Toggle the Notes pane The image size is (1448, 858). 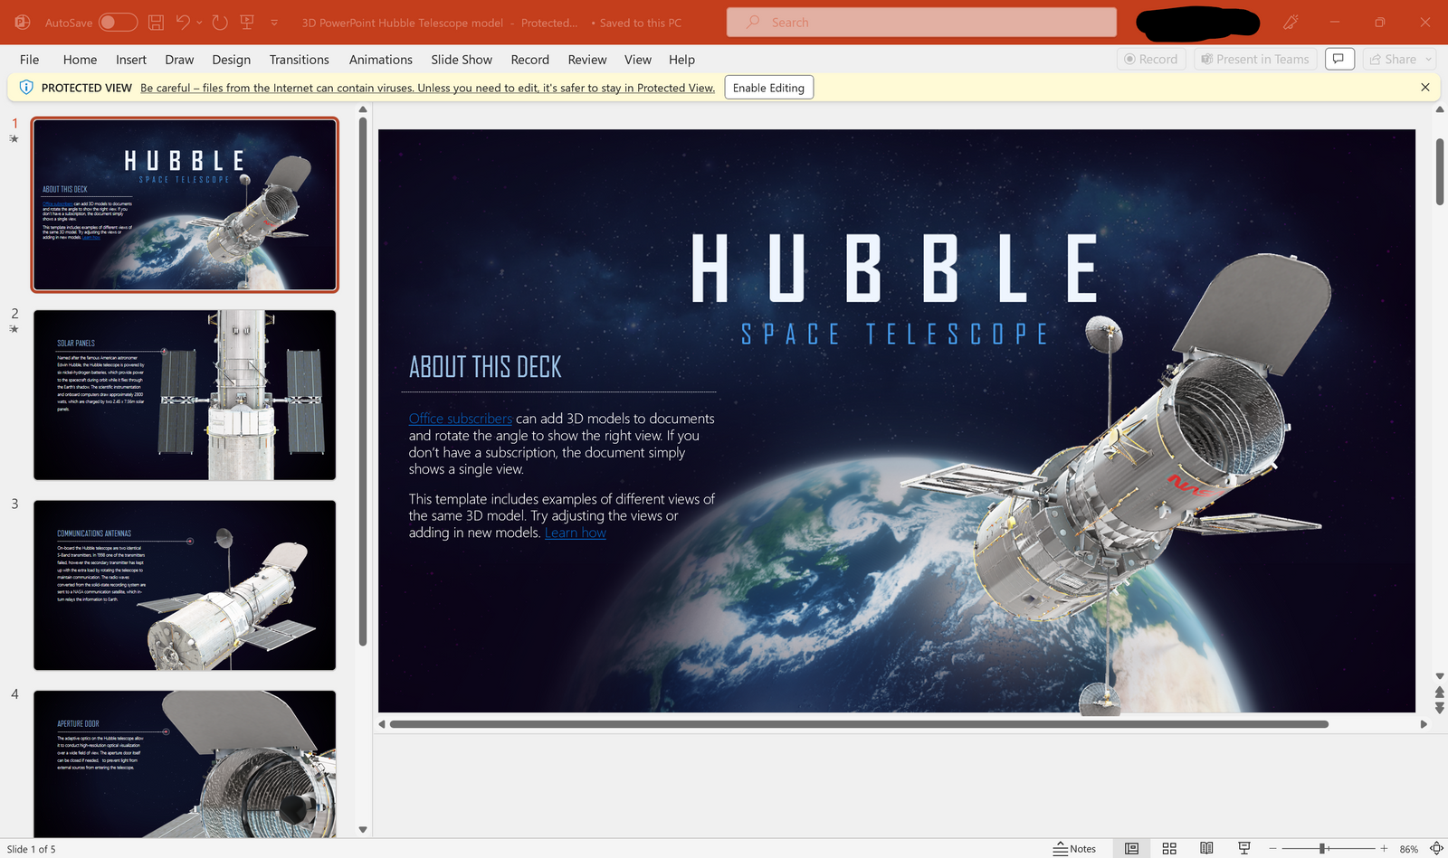(1074, 848)
